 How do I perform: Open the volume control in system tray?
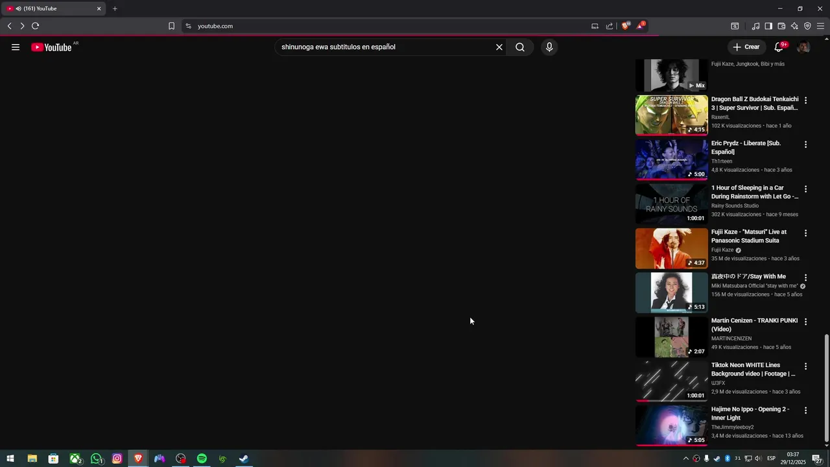(759, 459)
